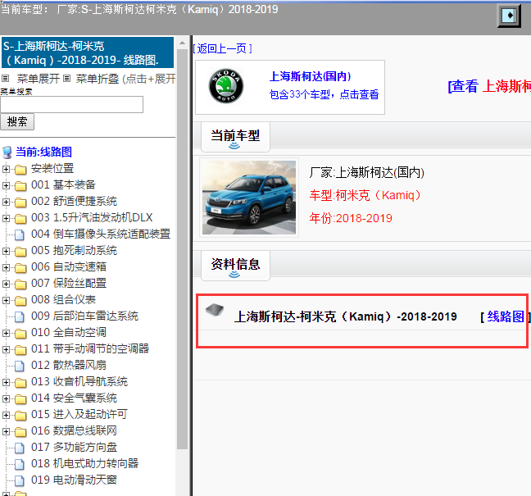Click document icon of 017 多功能方向盘
Viewport: 531px width, 496px height.
point(20,448)
